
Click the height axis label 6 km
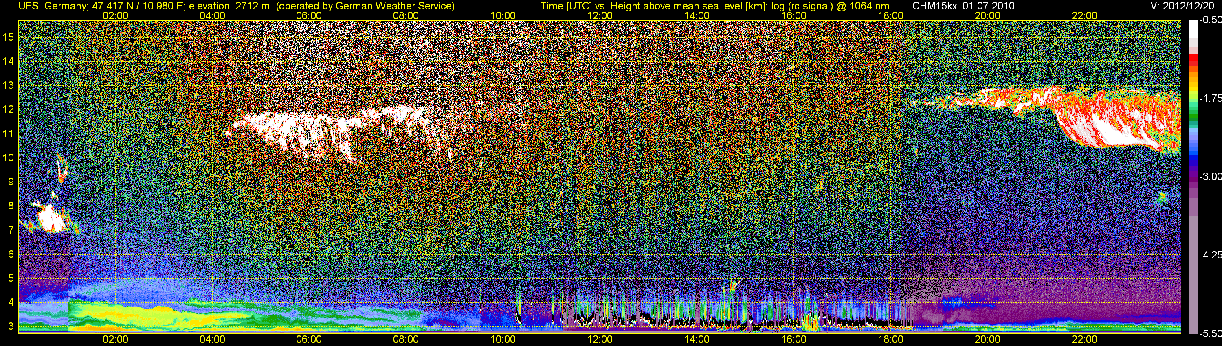pos(12,254)
